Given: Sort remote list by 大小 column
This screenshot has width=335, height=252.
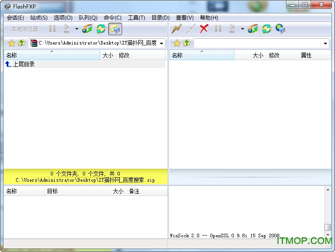Looking at the screenshot, I should click(x=250, y=55).
